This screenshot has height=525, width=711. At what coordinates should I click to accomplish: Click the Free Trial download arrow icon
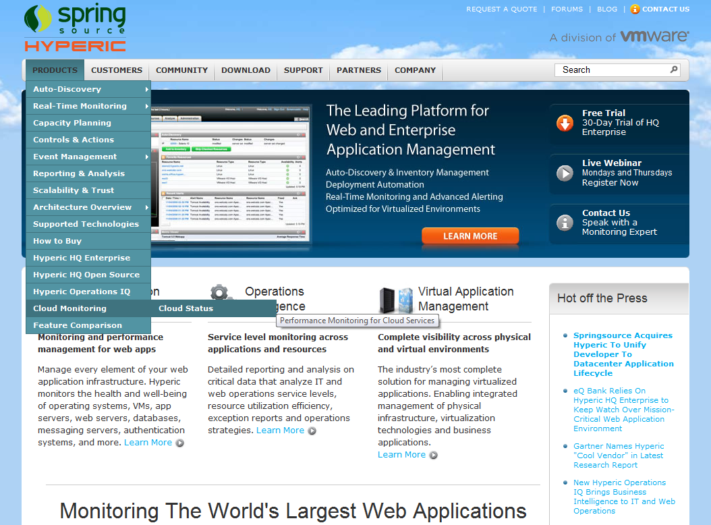click(x=565, y=123)
